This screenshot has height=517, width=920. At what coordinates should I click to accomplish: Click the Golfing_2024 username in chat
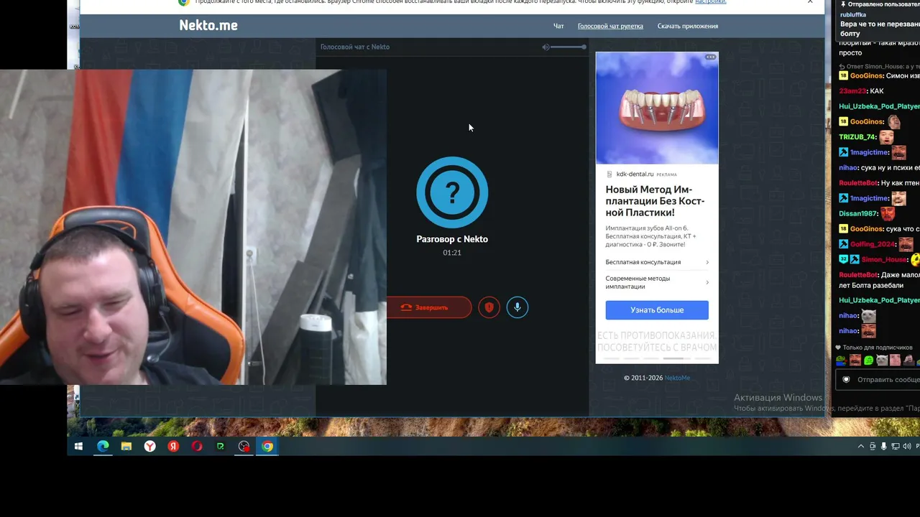870,245
